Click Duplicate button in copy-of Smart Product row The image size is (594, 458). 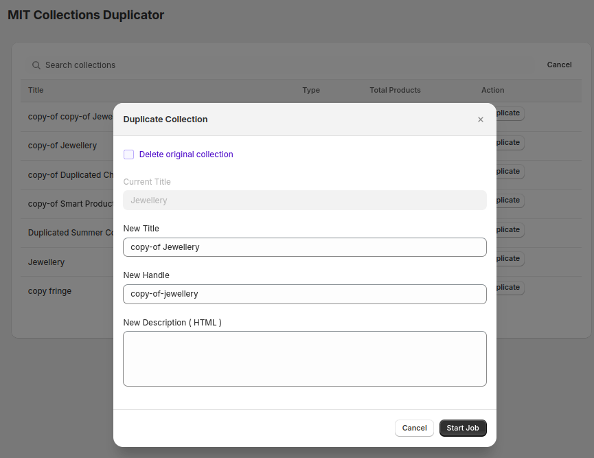pyautogui.click(x=510, y=200)
